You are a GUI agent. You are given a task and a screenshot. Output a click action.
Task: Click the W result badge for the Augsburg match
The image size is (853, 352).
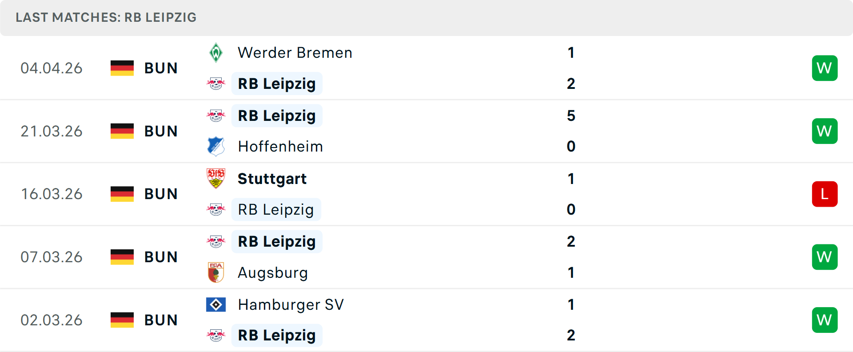[x=825, y=256]
